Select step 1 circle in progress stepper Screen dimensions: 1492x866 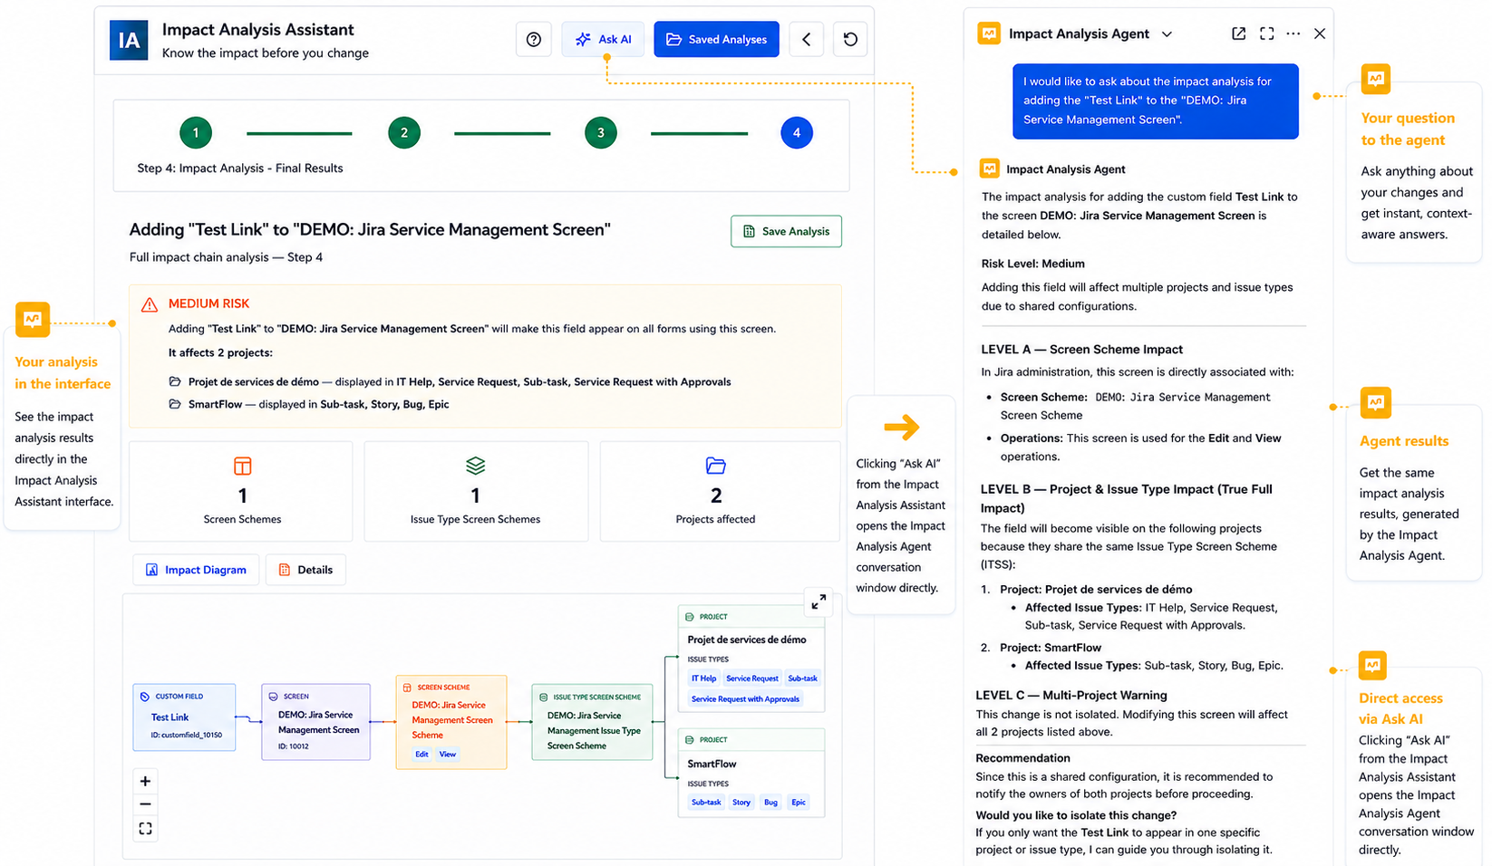pos(196,133)
